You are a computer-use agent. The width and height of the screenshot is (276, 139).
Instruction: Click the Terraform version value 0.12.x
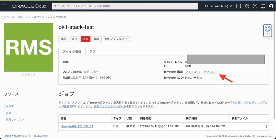(198, 78)
